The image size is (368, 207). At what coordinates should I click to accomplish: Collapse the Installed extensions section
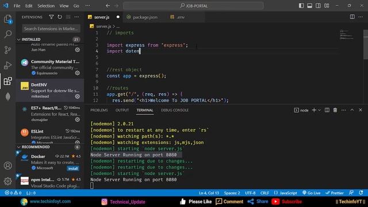[x=19, y=40]
